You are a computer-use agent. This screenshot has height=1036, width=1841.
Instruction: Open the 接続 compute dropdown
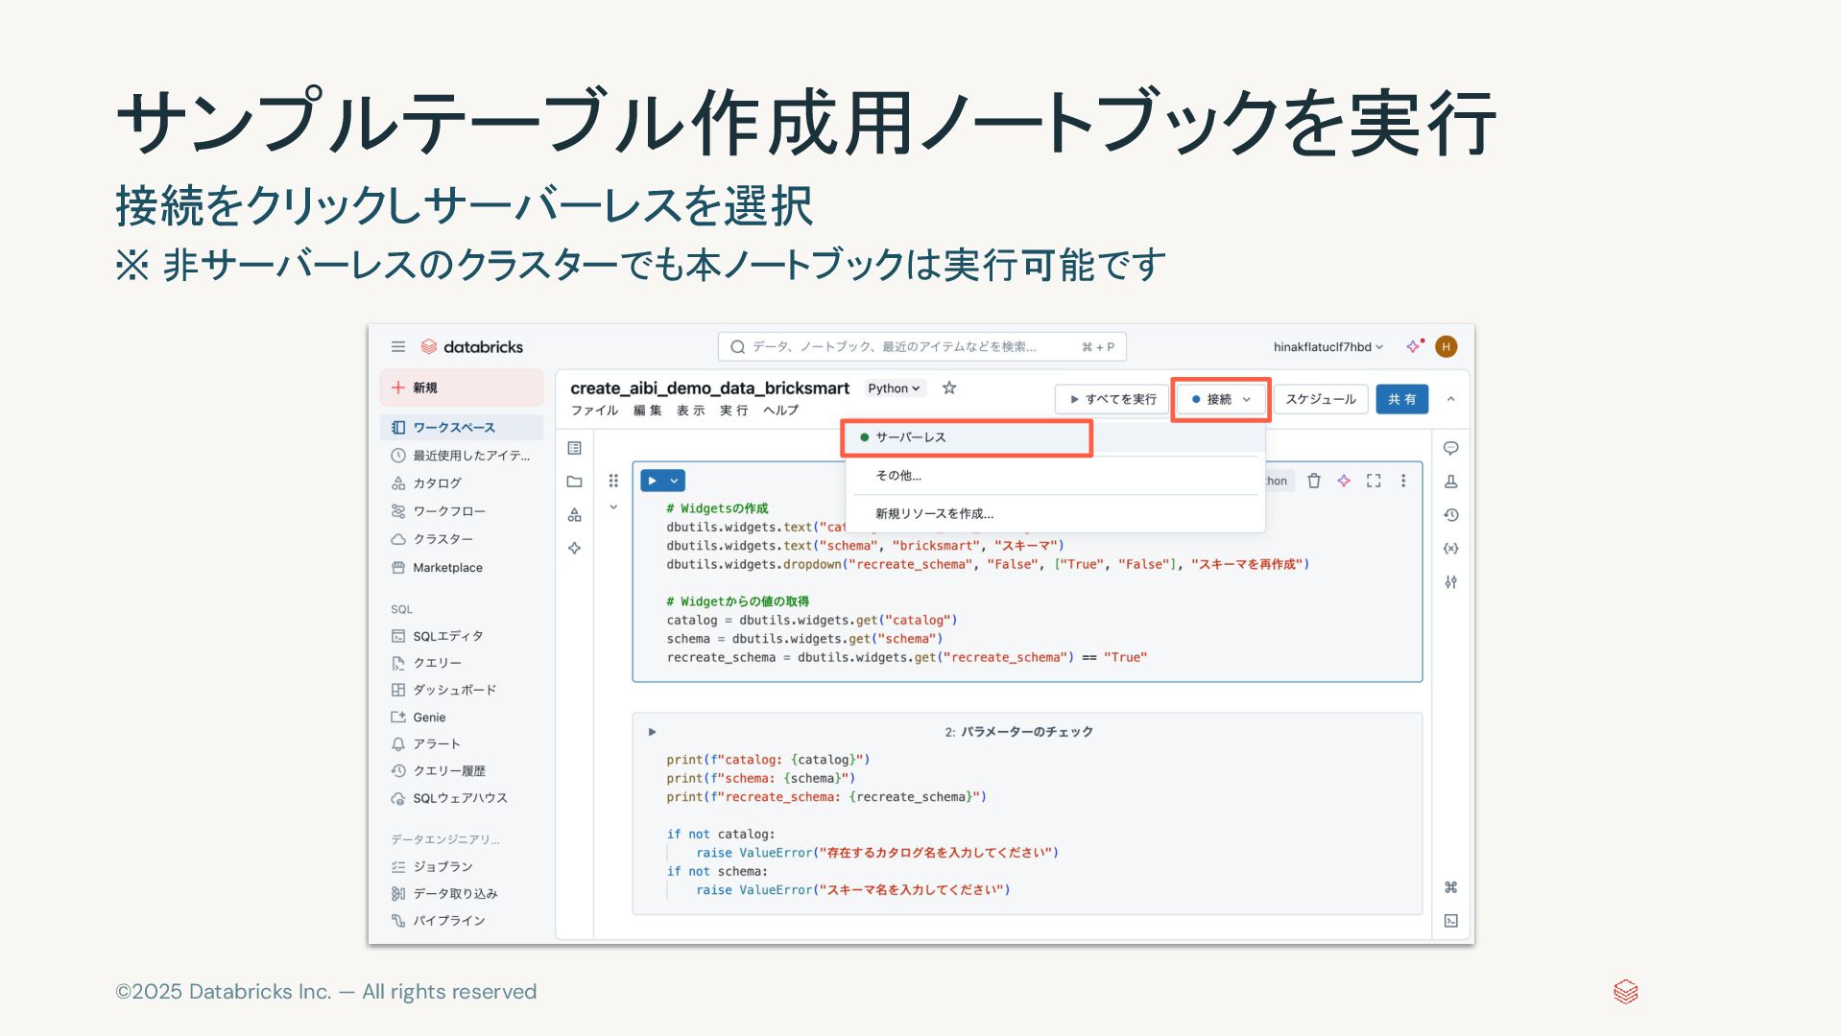pyautogui.click(x=1221, y=399)
